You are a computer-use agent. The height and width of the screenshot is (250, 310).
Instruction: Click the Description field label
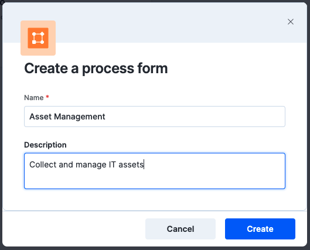tap(45, 145)
